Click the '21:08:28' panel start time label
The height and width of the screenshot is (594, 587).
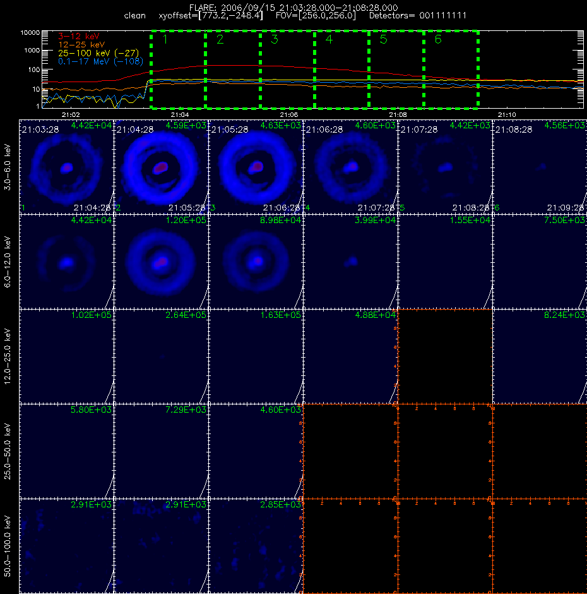point(514,130)
